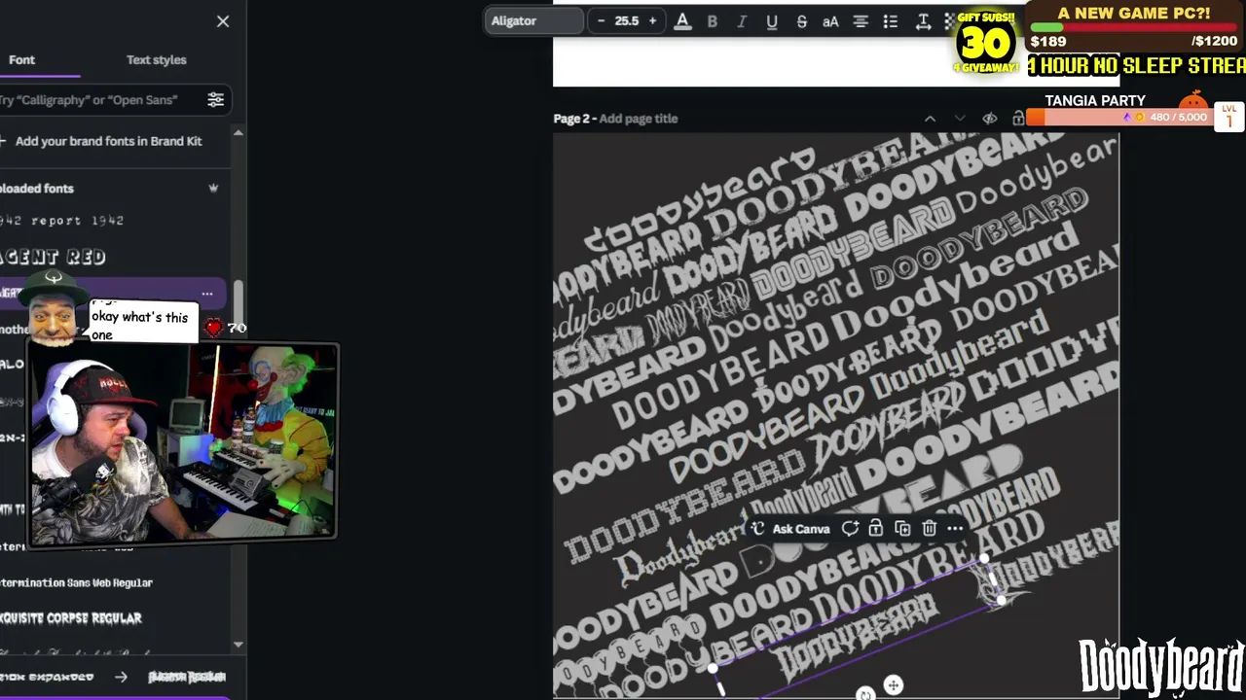Lock Page 2 with padlock icon

click(x=1018, y=119)
